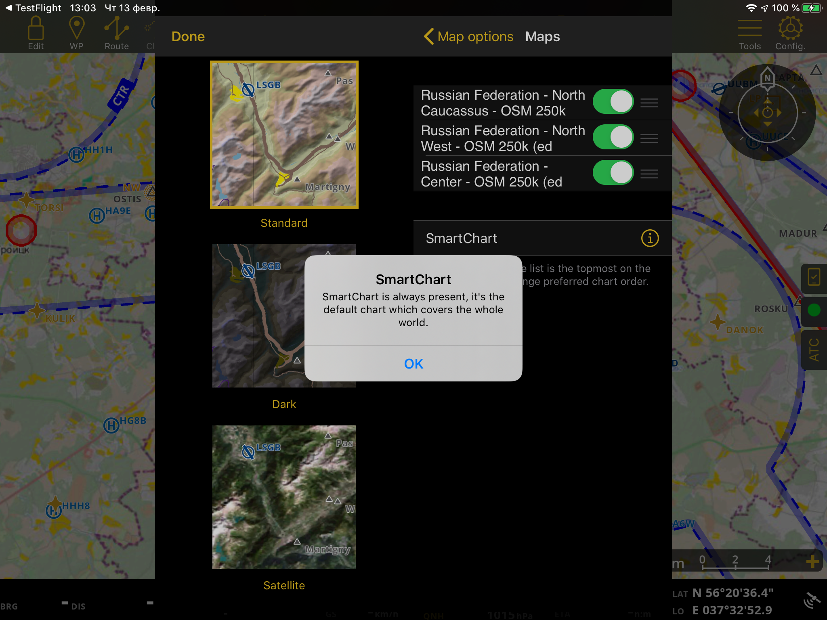Grab reorder handle for North Caucassus map
The width and height of the screenshot is (827, 620).
649,103
